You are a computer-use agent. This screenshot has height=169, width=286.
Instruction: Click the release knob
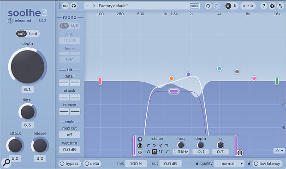click(x=40, y=146)
